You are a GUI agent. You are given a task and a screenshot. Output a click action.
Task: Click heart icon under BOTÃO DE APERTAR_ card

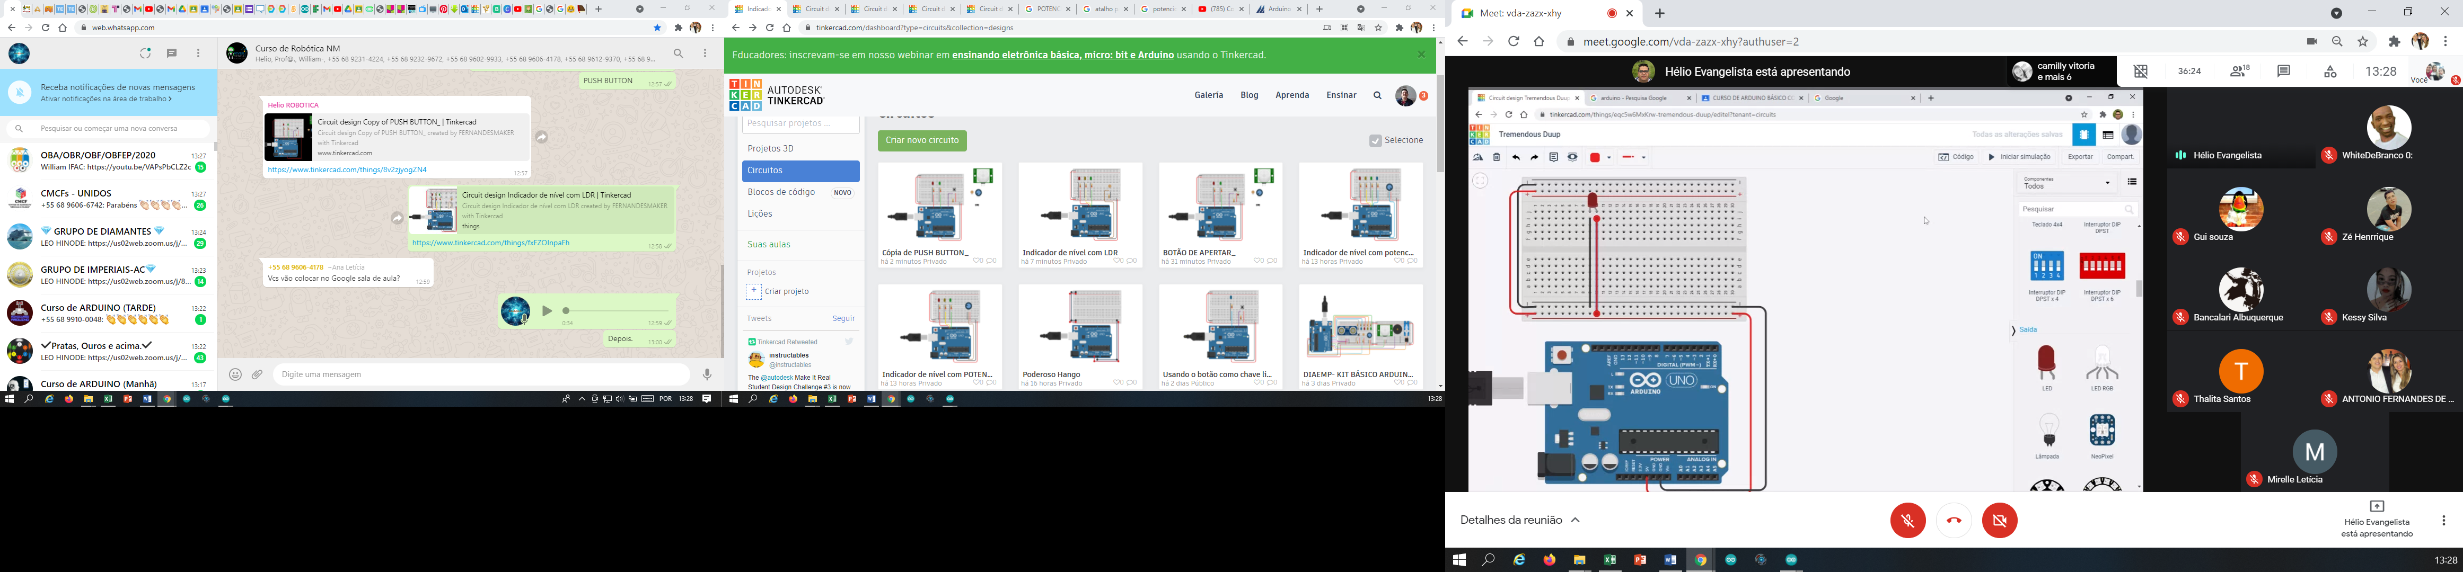1259,262
